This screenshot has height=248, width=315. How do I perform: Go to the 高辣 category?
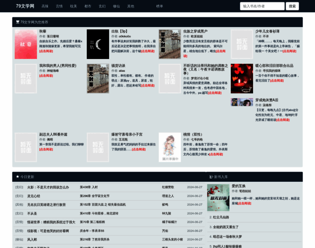[x=45, y=6]
